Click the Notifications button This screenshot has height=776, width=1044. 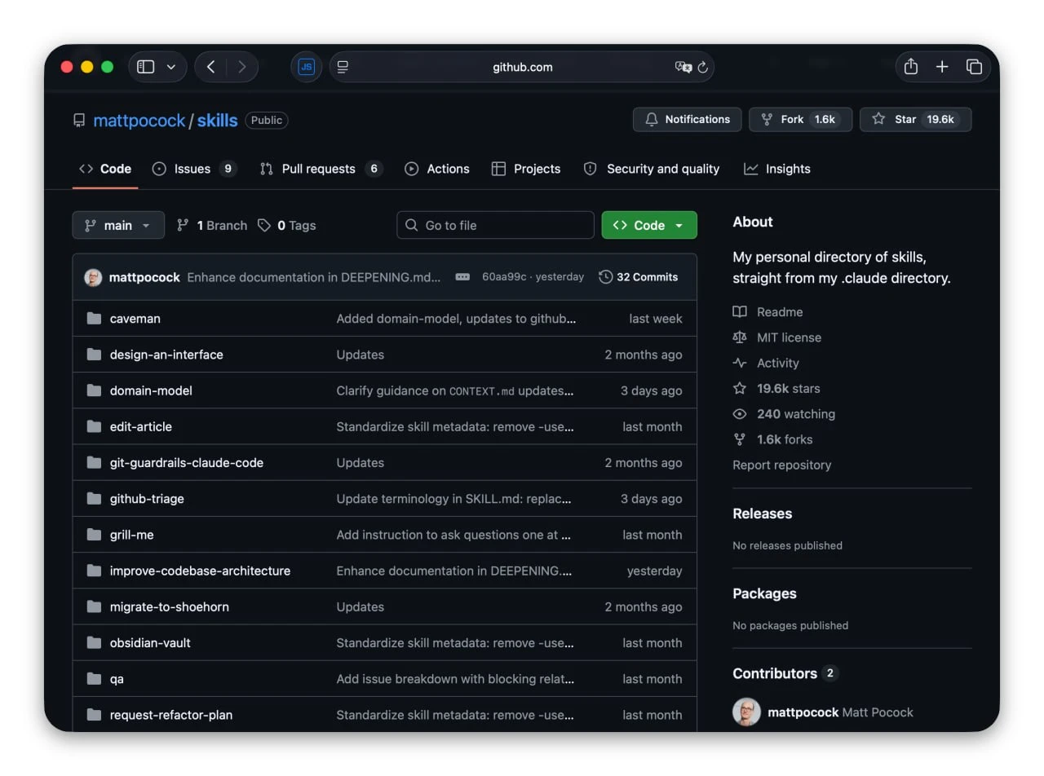click(688, 119)
